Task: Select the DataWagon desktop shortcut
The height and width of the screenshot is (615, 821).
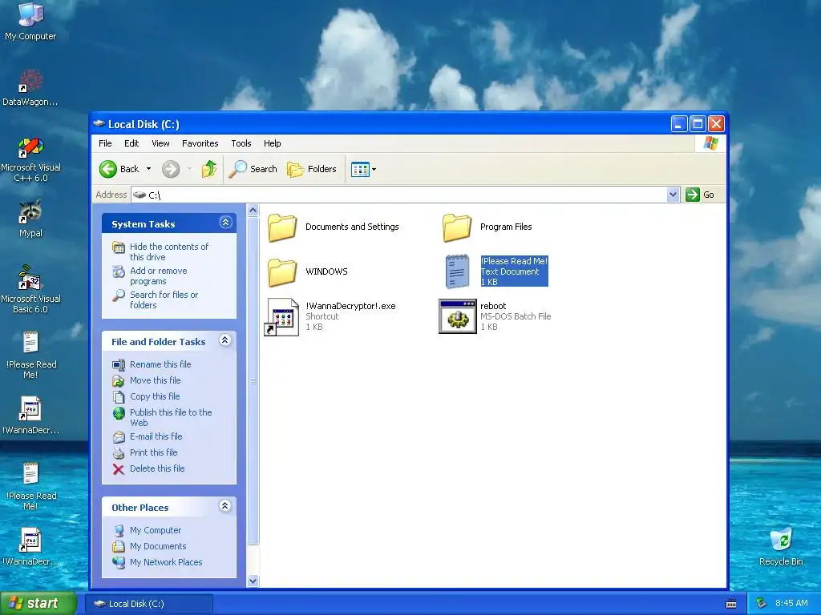Action: (x=30, y=87)
